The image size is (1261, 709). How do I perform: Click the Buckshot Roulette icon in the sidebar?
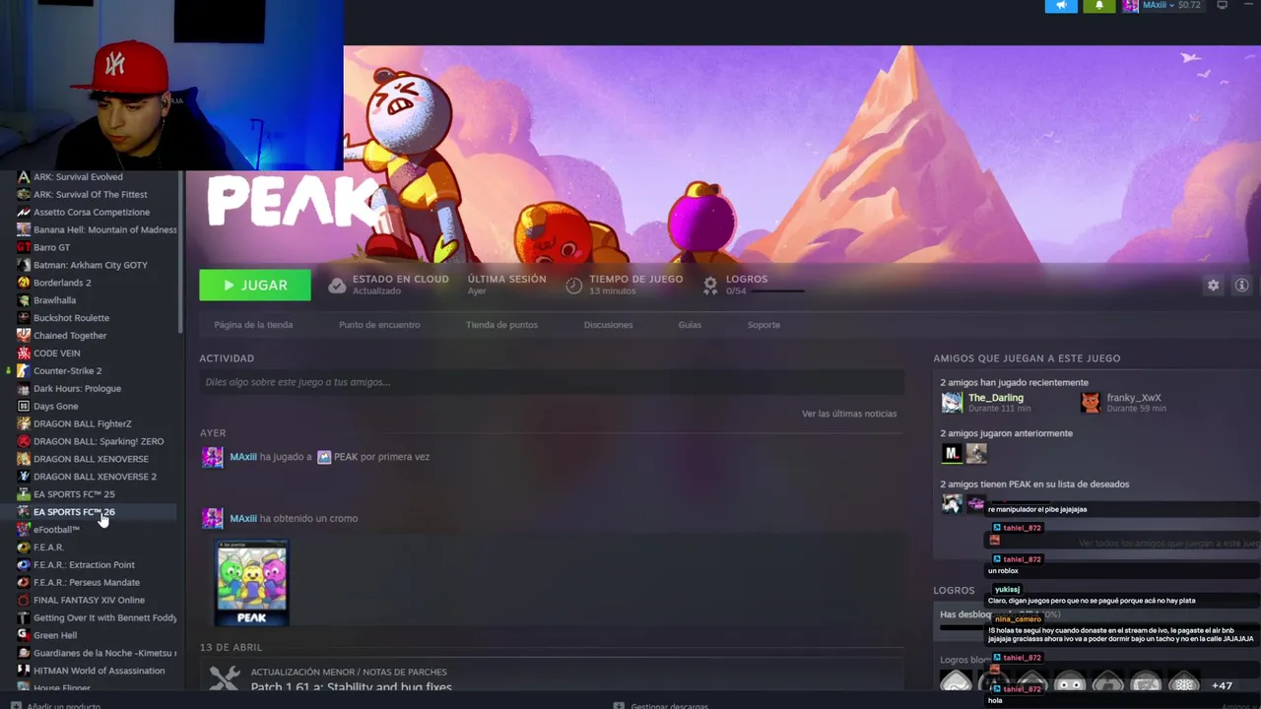[x=24, y=318]
